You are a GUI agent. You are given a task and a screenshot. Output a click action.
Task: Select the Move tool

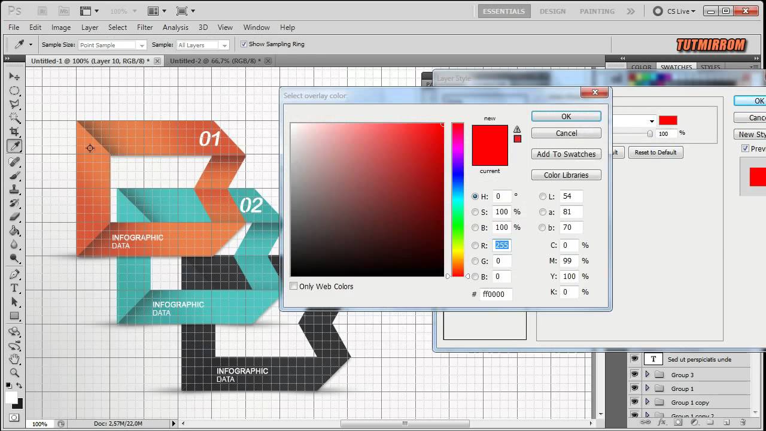pos(14,77)
